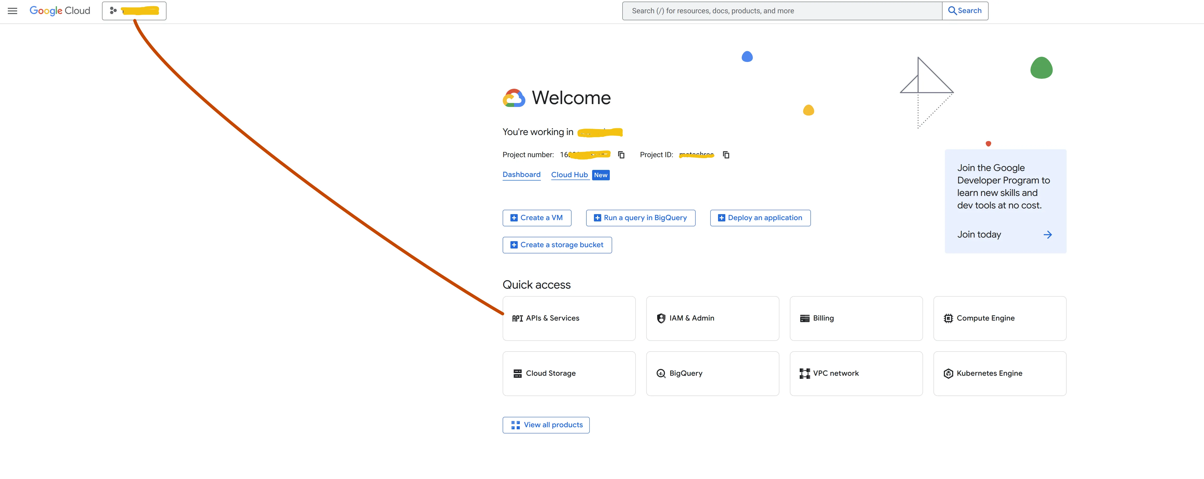
Task: Copy the project number
Action: coord(621,155)
